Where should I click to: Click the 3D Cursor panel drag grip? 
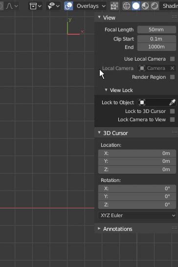click(x=175, y=133)
